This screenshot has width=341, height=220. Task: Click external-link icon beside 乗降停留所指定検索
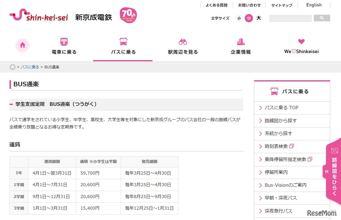(x=310, y=159)
